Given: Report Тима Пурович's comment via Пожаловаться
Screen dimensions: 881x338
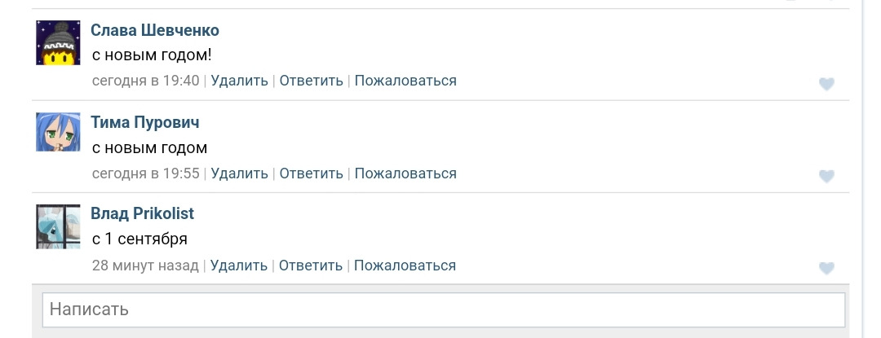Looking at the screenshot, I should pyautogui.click(x=405, y=173).
